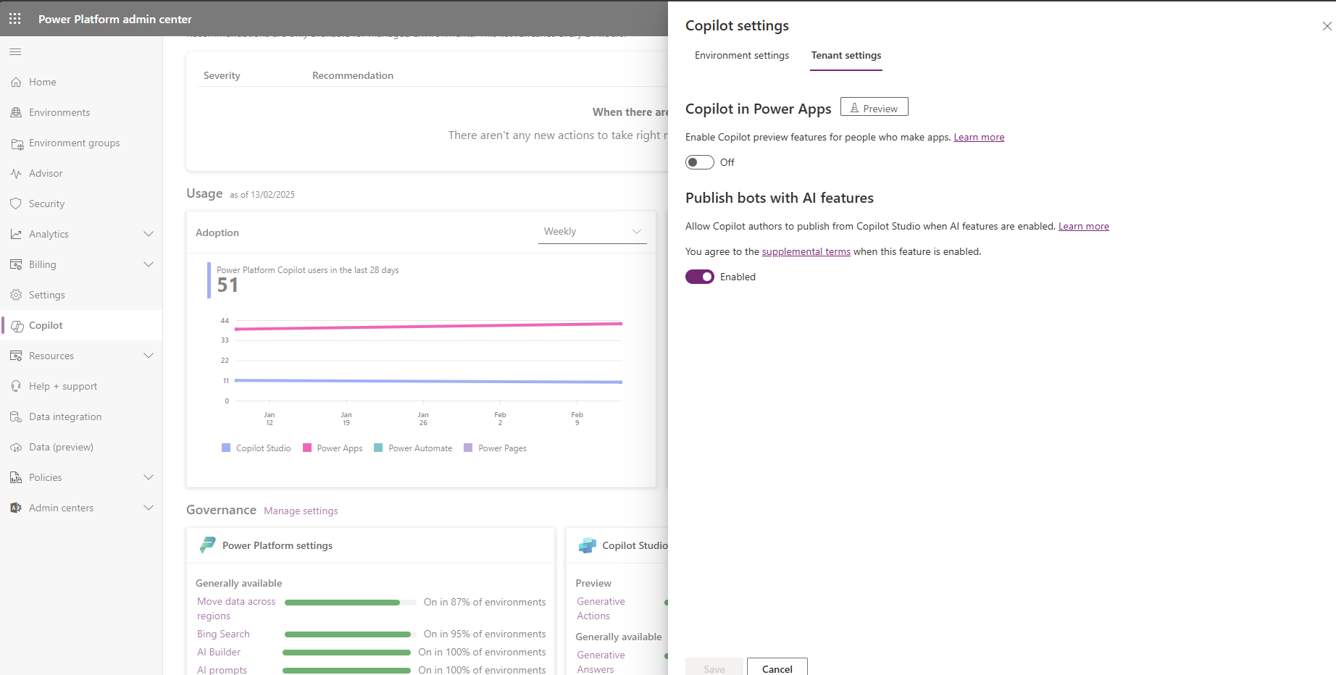Click the Bing Search link

(x=223, y=634)
